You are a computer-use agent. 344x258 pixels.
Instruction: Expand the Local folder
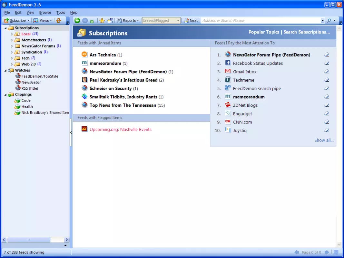[x=12, y=34]
